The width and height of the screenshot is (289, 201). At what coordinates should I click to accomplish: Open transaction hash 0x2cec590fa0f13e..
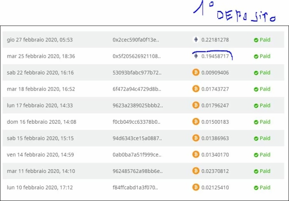pyautogui.click(x=136, y=40)
